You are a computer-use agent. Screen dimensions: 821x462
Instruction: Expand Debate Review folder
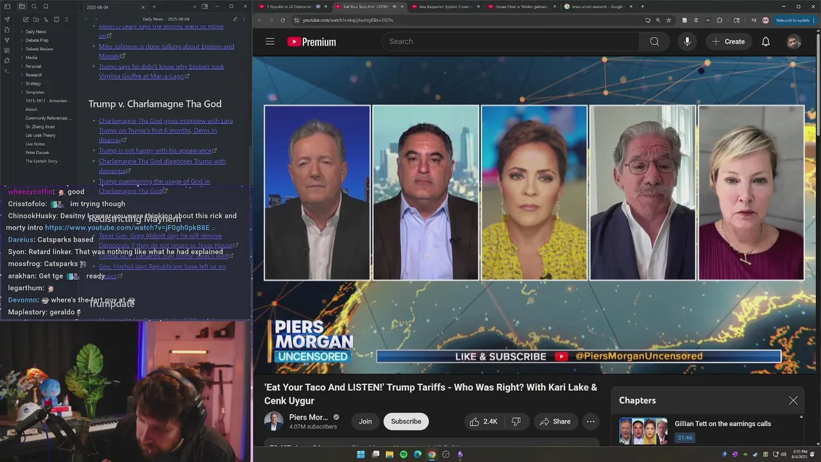tap(39, 49)
